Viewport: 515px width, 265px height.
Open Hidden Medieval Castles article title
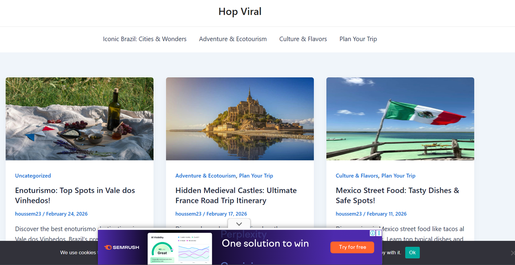point(236,195)
